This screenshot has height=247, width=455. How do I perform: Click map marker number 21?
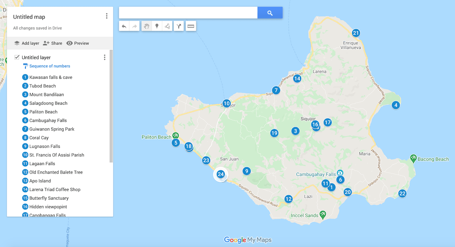[356, 33]
